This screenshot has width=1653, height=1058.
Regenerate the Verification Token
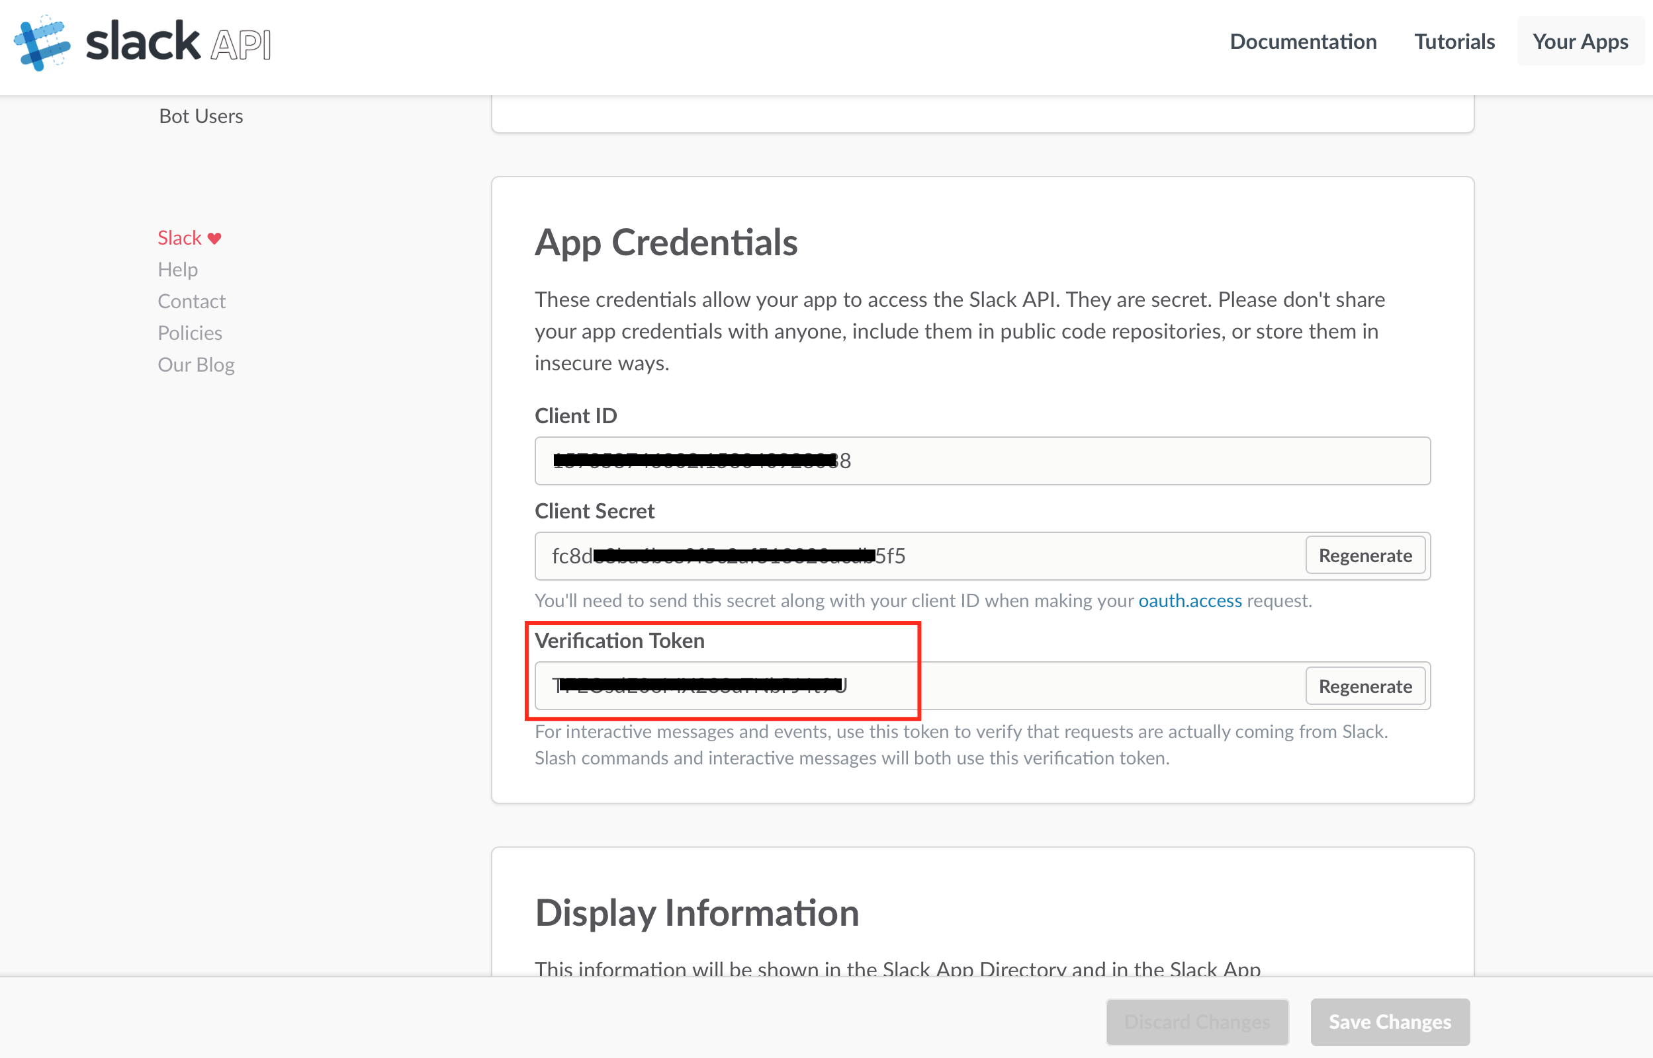click(x=1364, y=686)
